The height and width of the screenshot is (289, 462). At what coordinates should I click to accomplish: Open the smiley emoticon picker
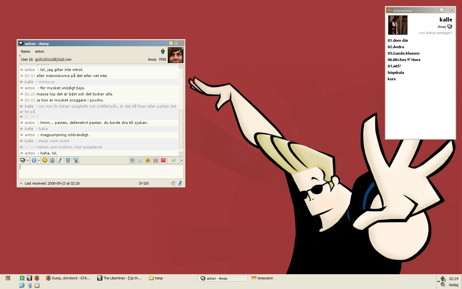click(45, 160)
